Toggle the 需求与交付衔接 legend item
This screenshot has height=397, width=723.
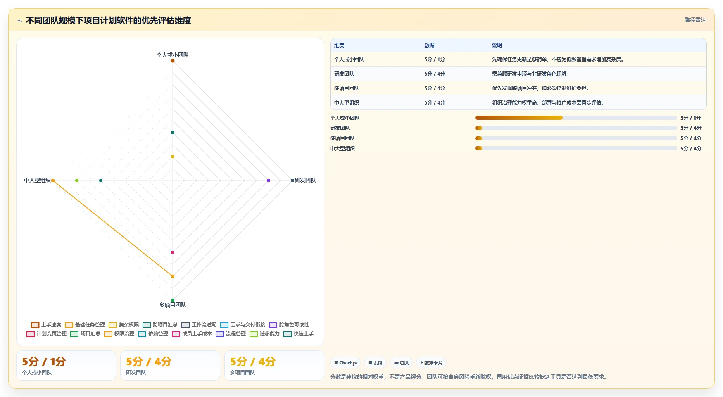[243, 325]
